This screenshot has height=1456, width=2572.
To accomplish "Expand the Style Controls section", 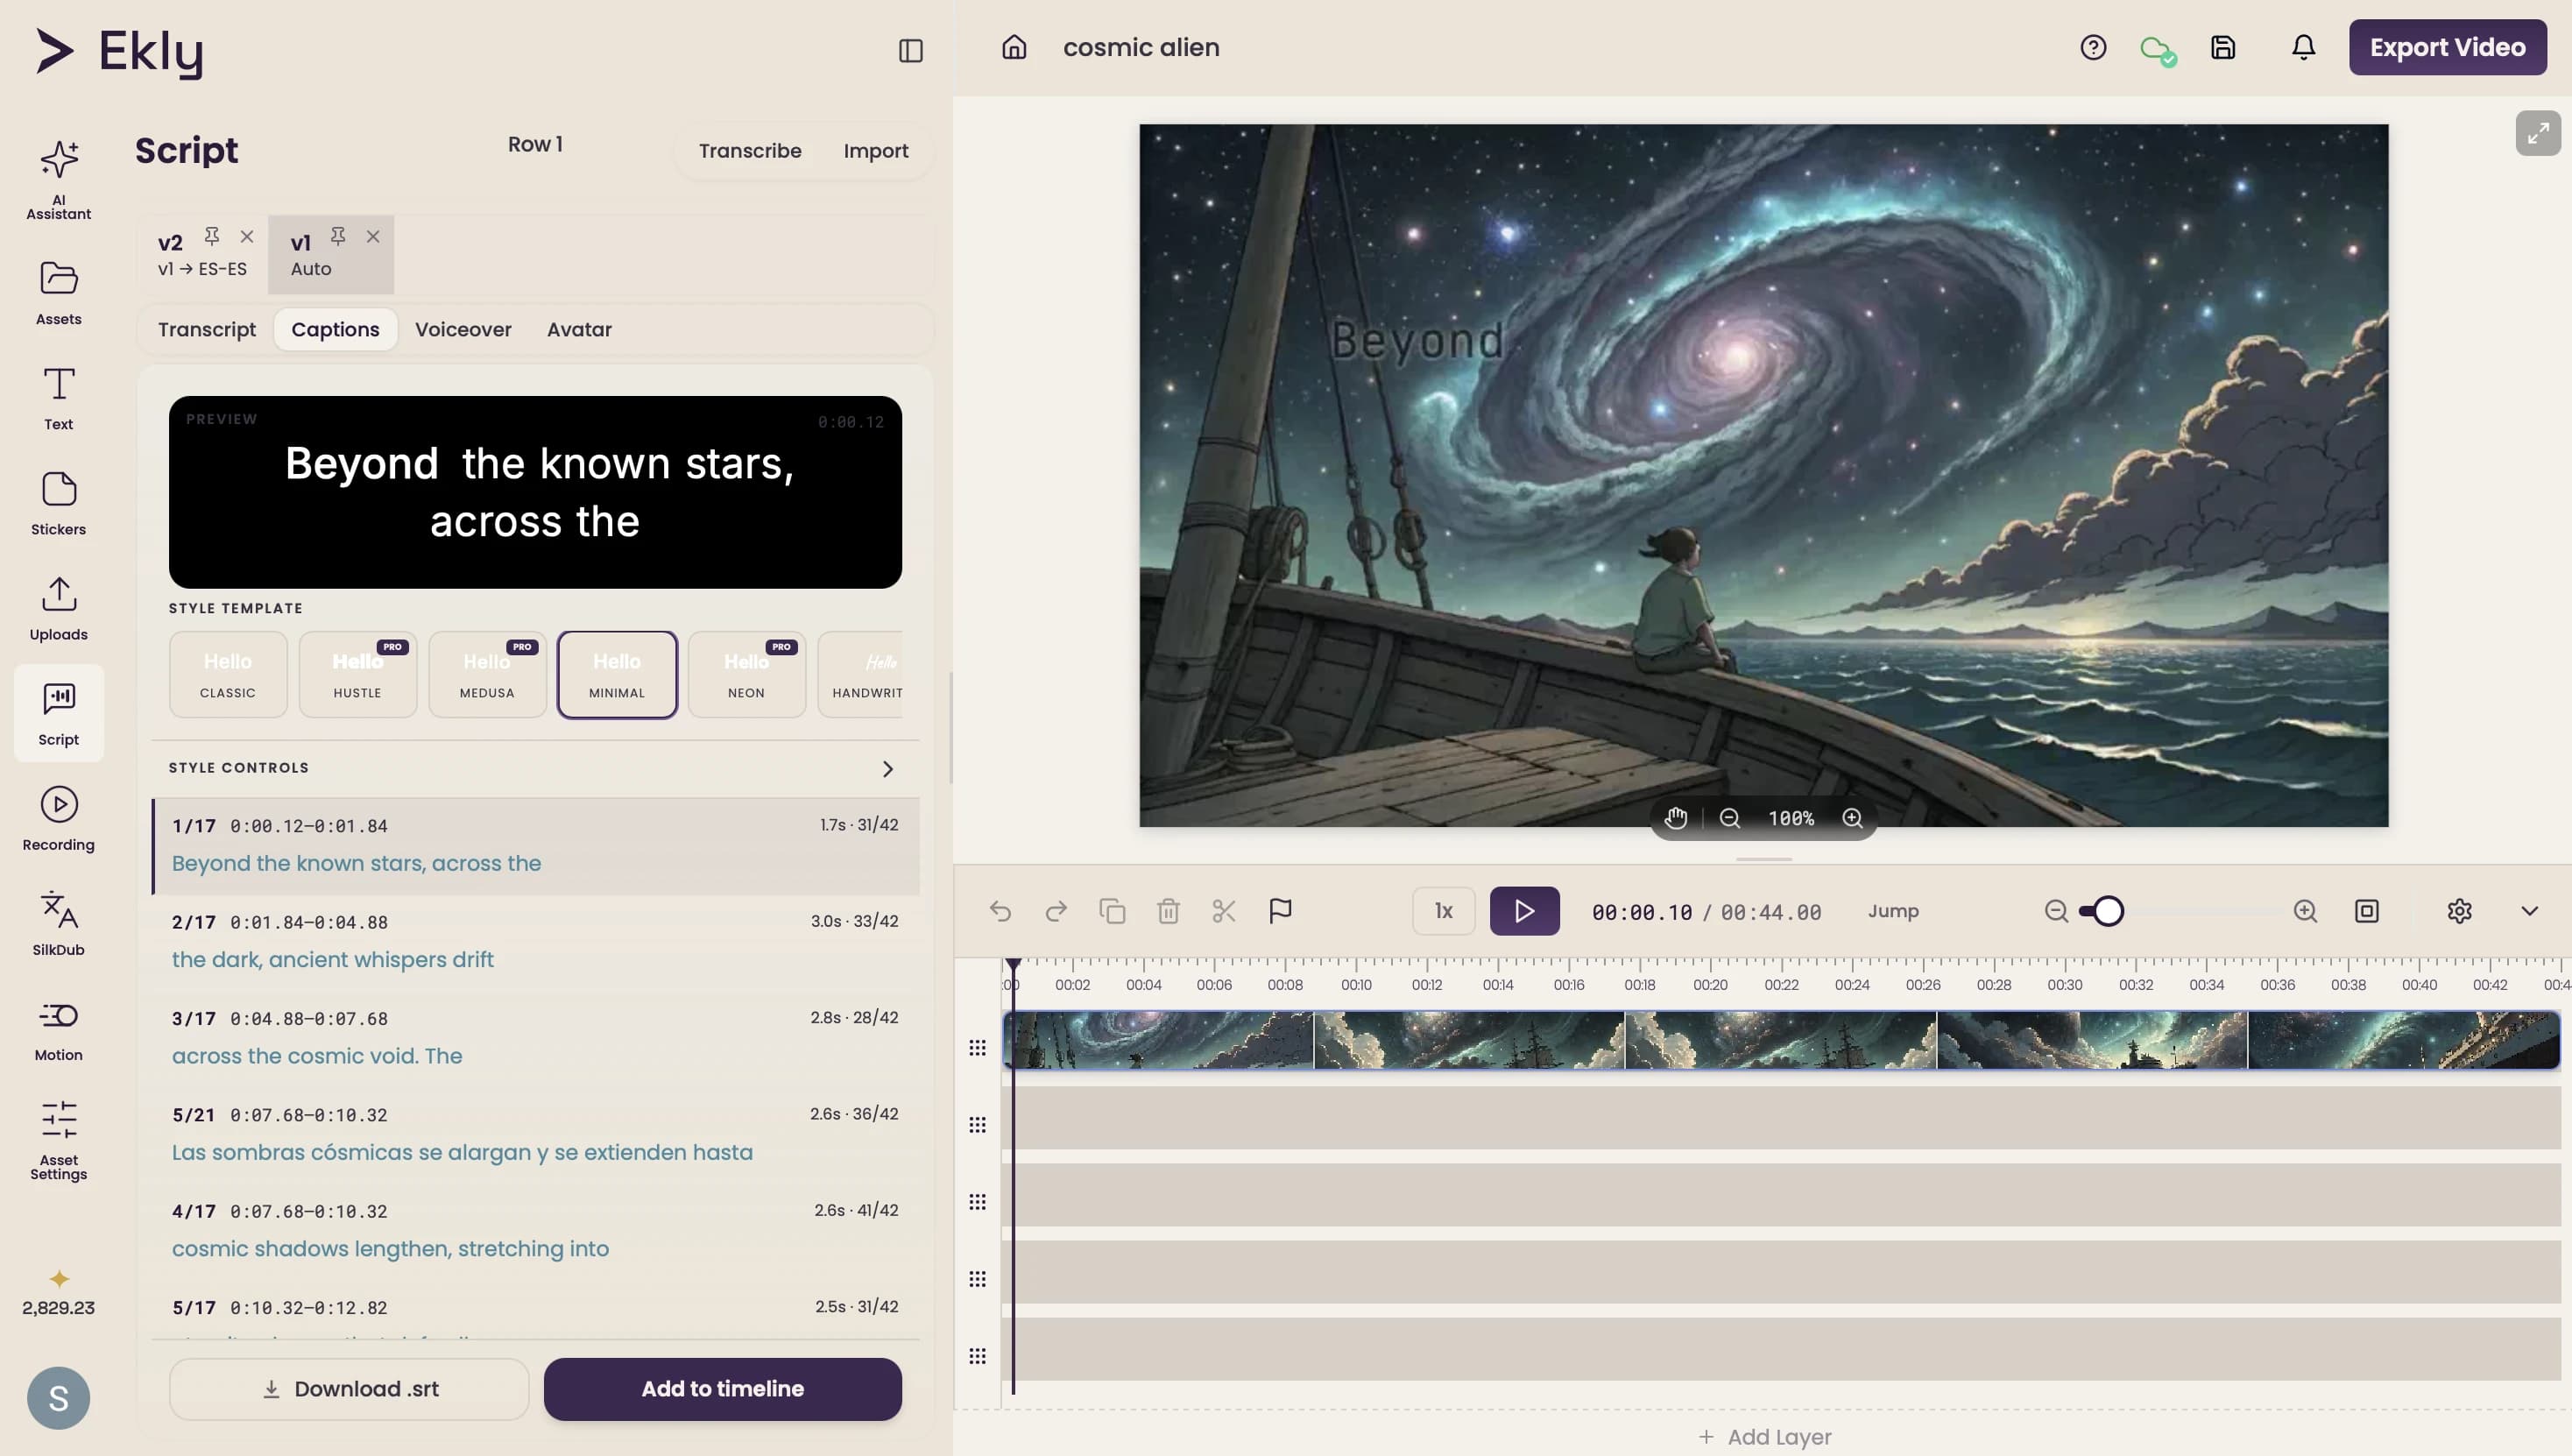I will (535, 768).
